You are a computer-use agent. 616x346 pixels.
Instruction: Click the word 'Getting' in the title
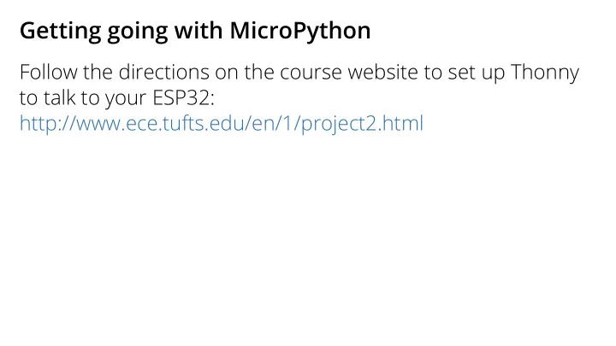click(x=60, y=32)
